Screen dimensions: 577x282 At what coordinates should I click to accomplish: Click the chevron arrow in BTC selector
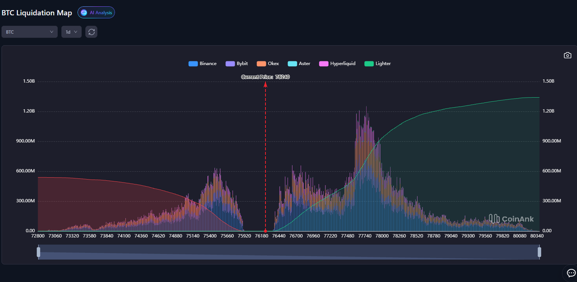(x=51, y=32)
